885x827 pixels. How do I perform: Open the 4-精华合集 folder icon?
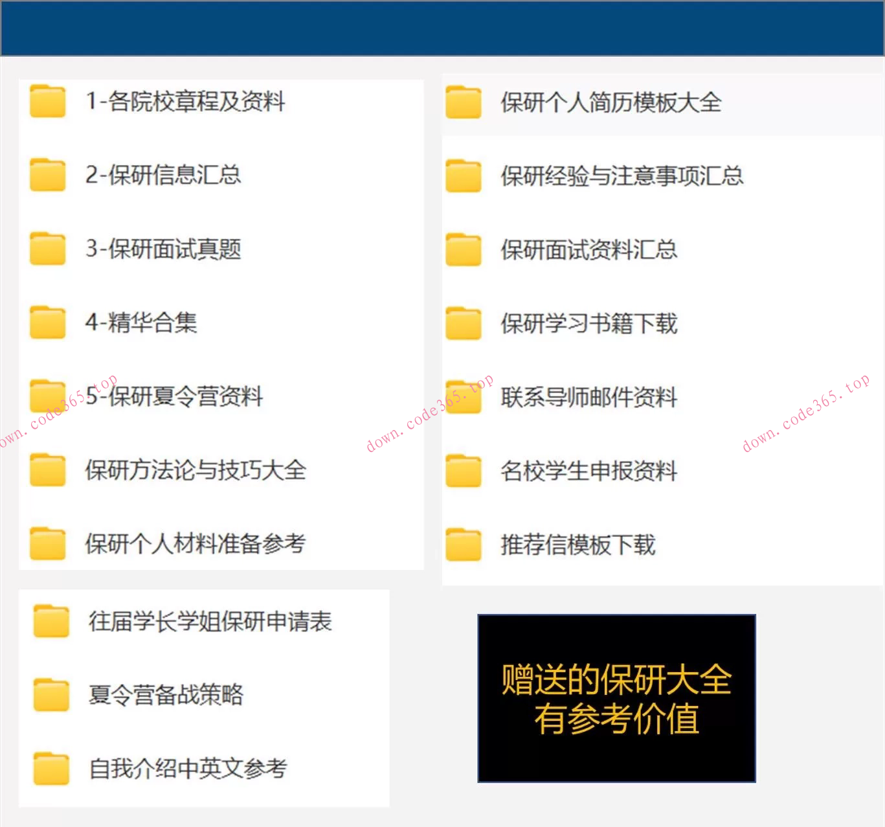coord(47,322)
